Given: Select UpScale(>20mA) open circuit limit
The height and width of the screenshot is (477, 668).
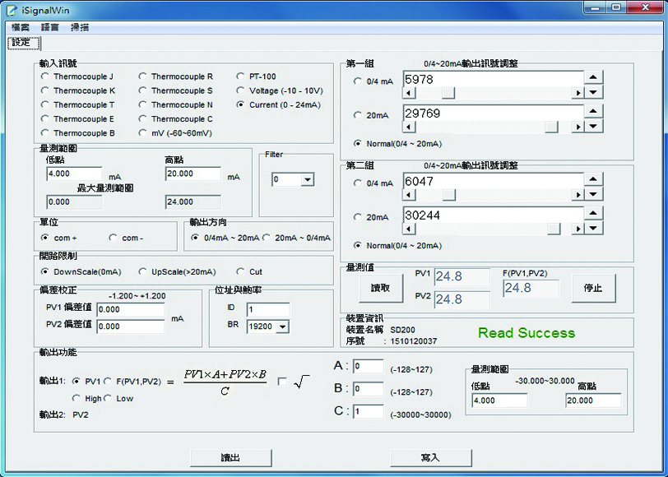Looking at the screenshot, I should point(142,271).
